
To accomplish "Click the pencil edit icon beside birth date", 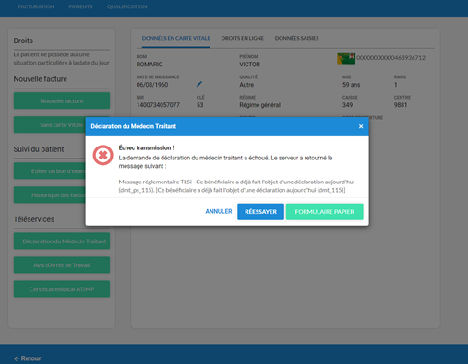I will click(x=199, y=84).
